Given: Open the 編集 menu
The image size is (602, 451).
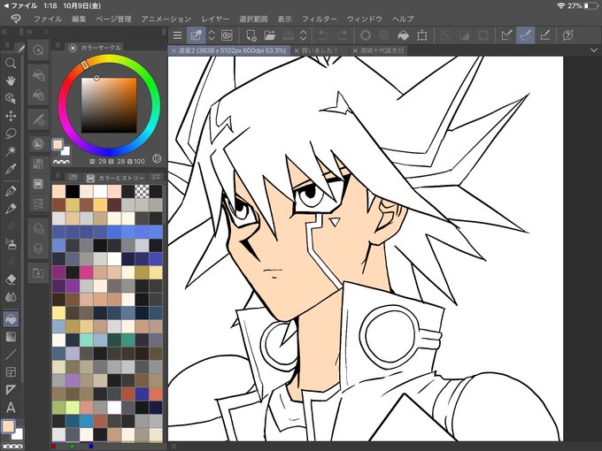Looking at the screenshot, I should pyautogui.click(x=79, y=19).
